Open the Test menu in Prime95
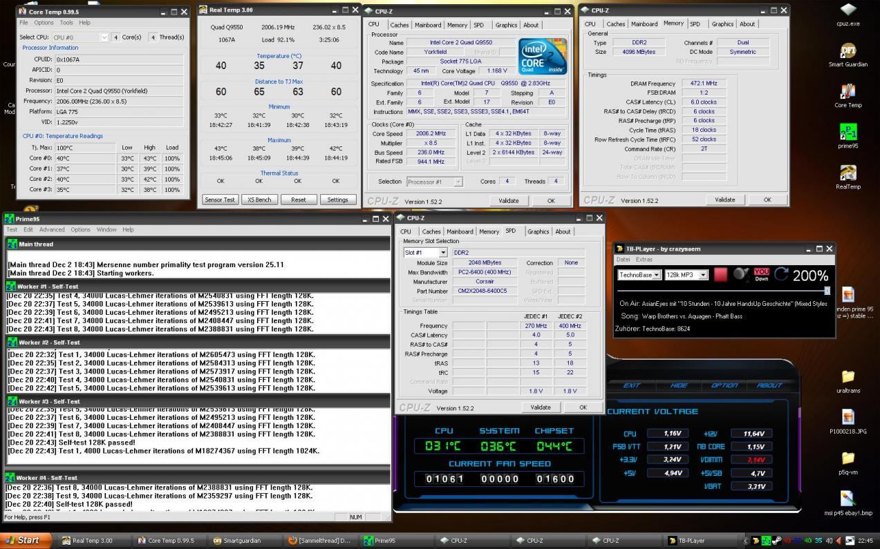Screen dimensions: 880x549 [x=12, y=229]
